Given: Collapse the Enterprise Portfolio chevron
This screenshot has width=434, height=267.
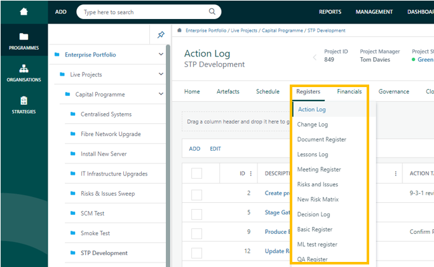Looking at the screenshot, I should [x=161, y=54].
